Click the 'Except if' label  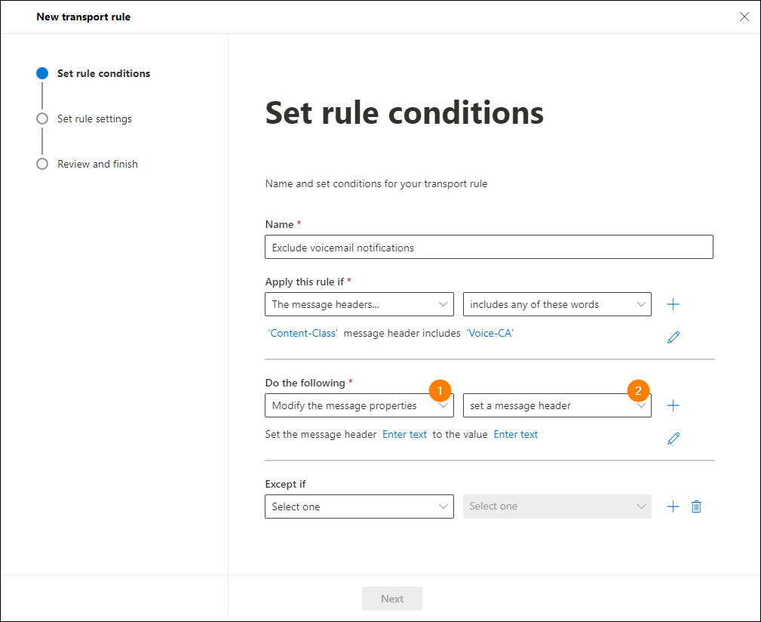[285, 484]
